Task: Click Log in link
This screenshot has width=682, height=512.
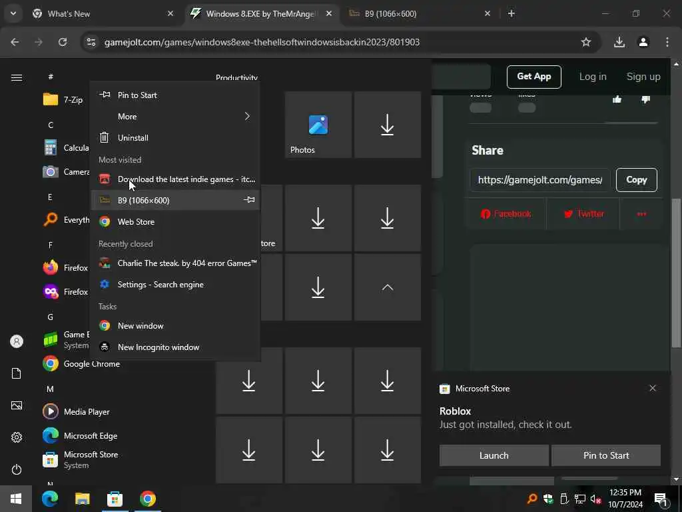Action: pos(592,77)
